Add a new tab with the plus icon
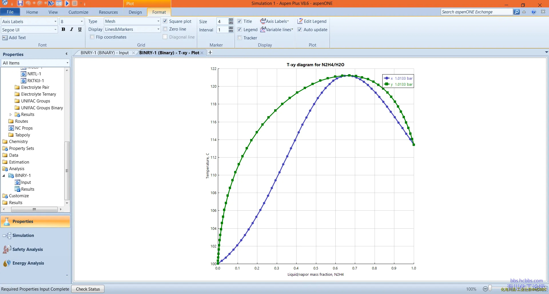The width and height of the screenshot is (549, 294). [x=210, y=53]
